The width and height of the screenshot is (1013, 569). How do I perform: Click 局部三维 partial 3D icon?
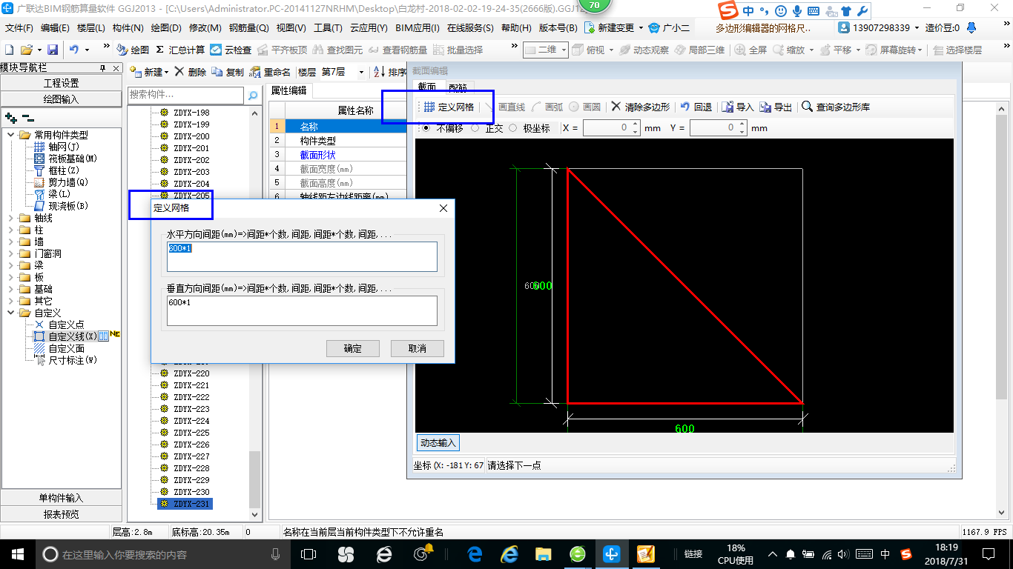(699, 50)
